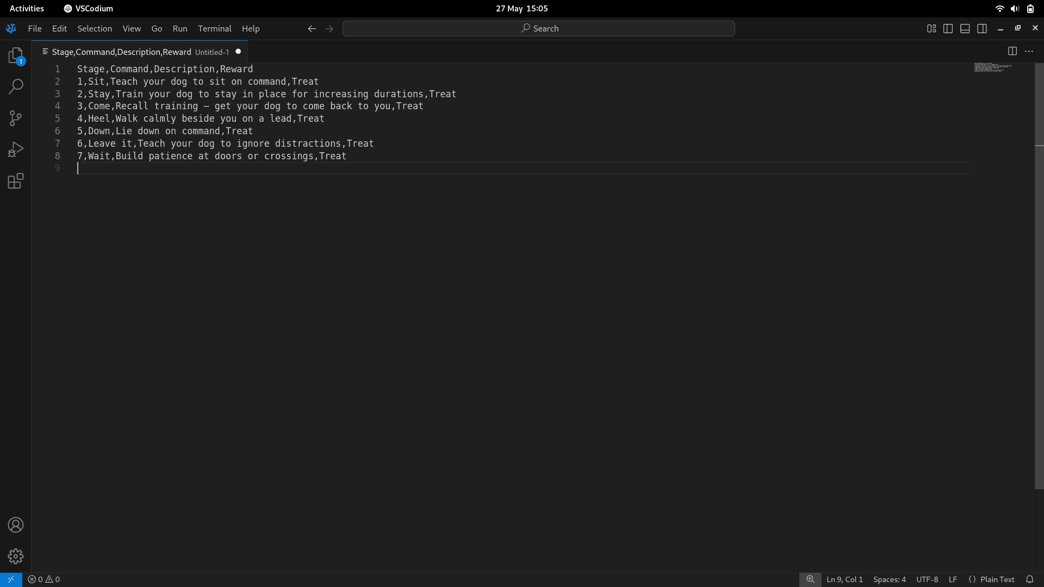
Task: Open the Extensions view
Action: pyautogui.click(x=16, y=181)
